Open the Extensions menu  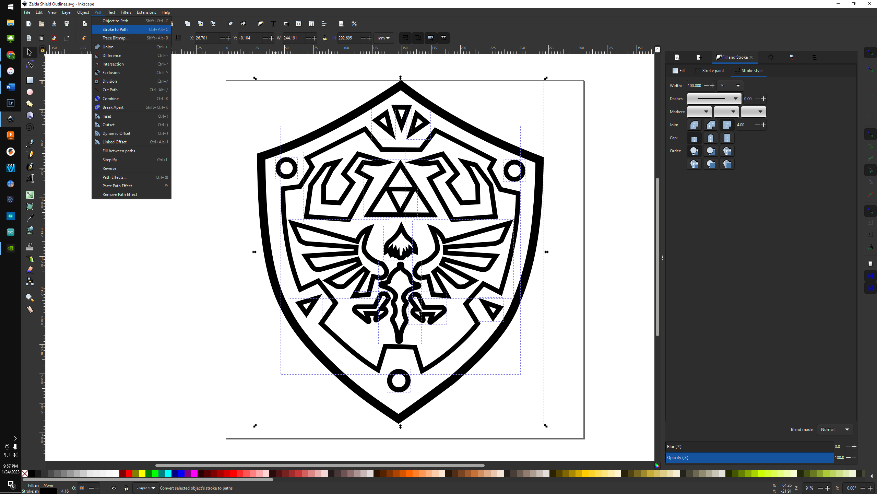[146, 12]
